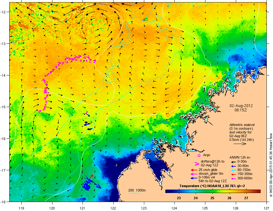This screenshot has height=211, width=273.
Task: Click the 'Argo' legend label
Action: coord(207,155)
